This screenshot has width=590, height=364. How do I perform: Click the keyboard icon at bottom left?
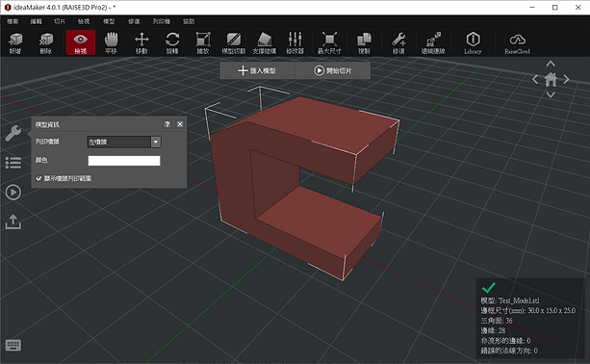click(13, 345)
